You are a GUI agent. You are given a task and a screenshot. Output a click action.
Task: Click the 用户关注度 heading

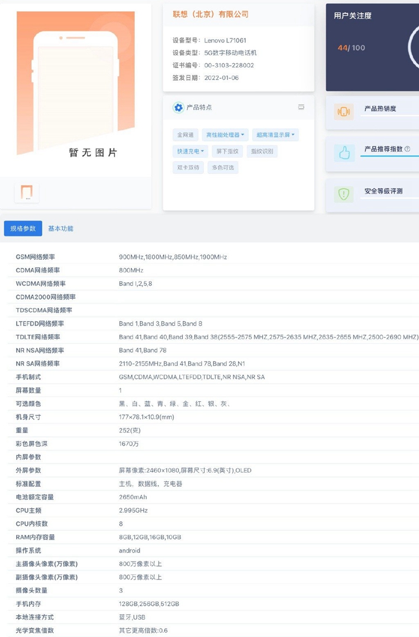pyautogui.click(x=353, y=16)
